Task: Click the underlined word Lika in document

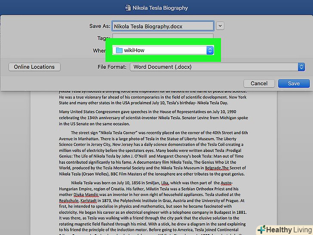Action: pyautogui.click(x=165, y=183)
